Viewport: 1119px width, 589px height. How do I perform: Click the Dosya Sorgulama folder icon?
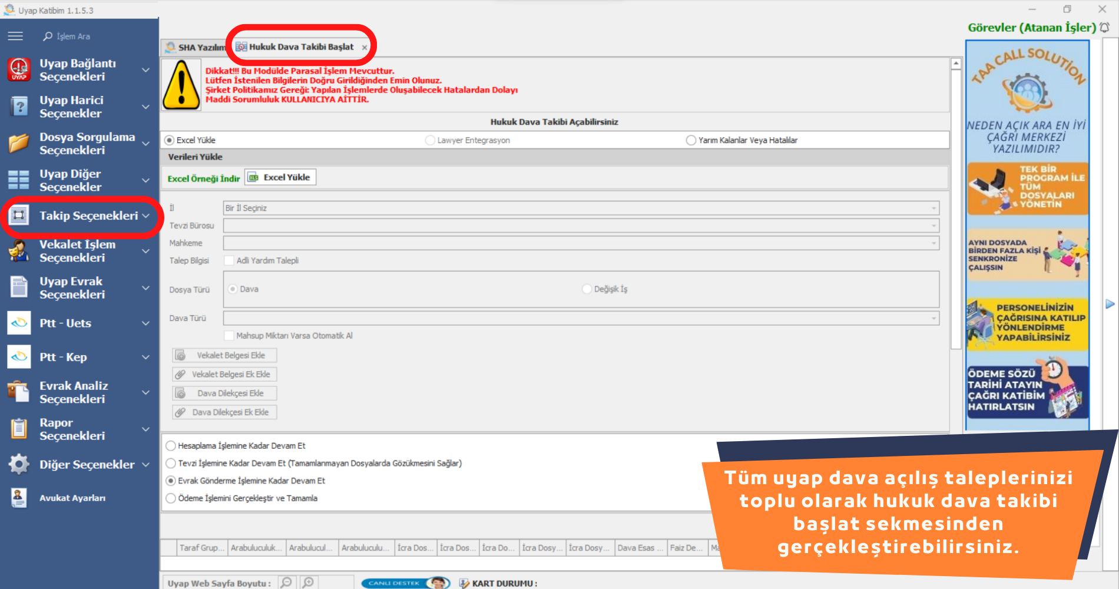[x=19, y=143]
